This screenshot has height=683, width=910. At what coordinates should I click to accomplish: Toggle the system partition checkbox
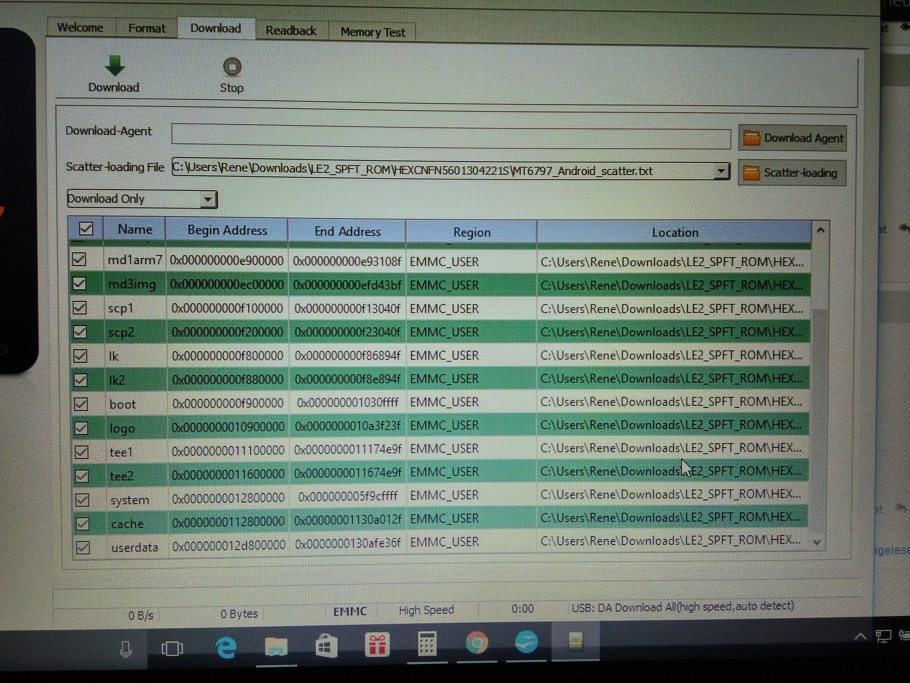(x=82, y=499)
